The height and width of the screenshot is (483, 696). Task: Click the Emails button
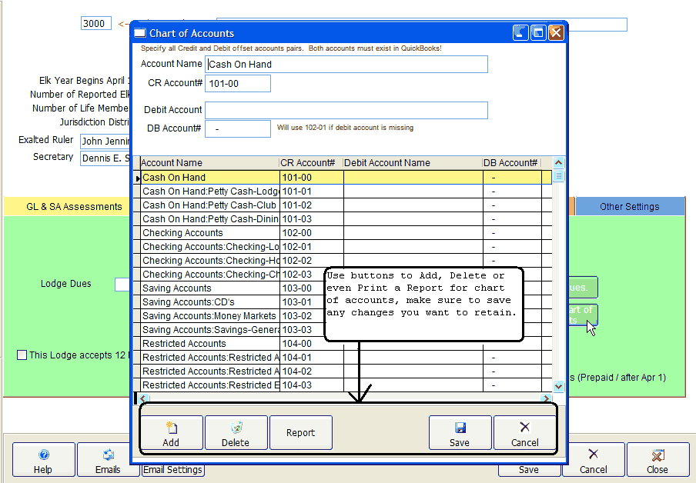108,460
